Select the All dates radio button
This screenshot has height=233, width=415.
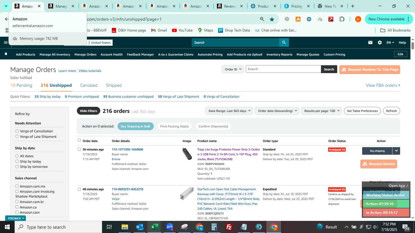[17, 156]
